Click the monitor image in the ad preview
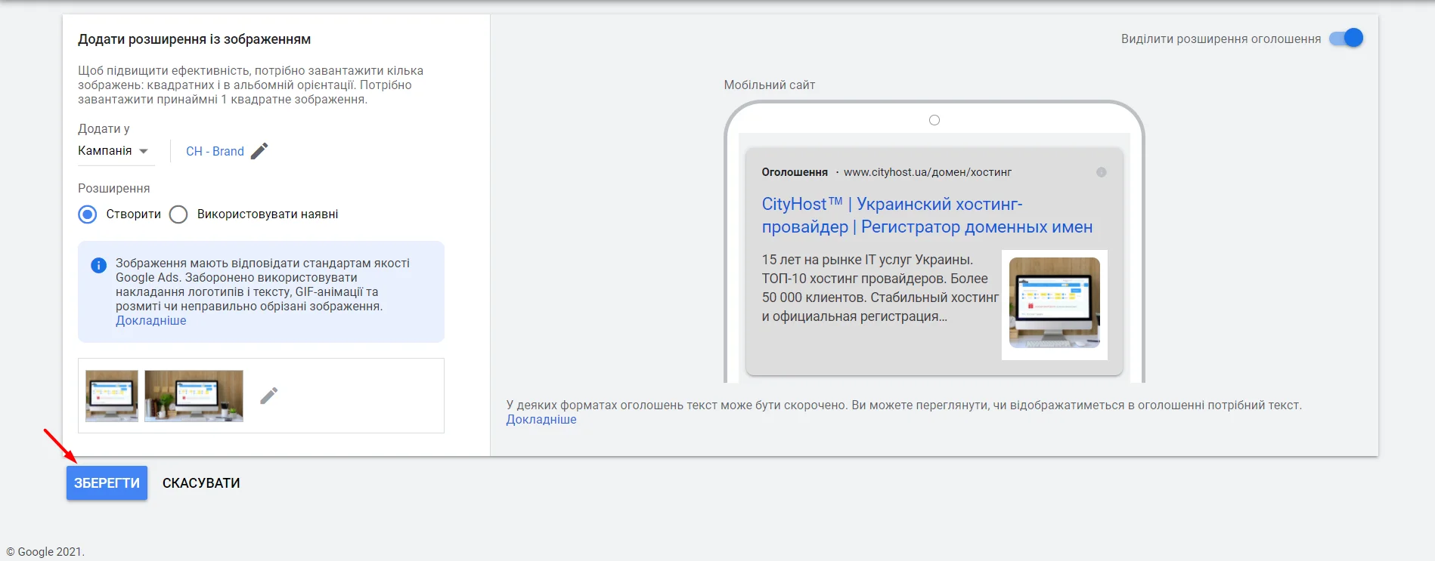 coord(1055,304)
